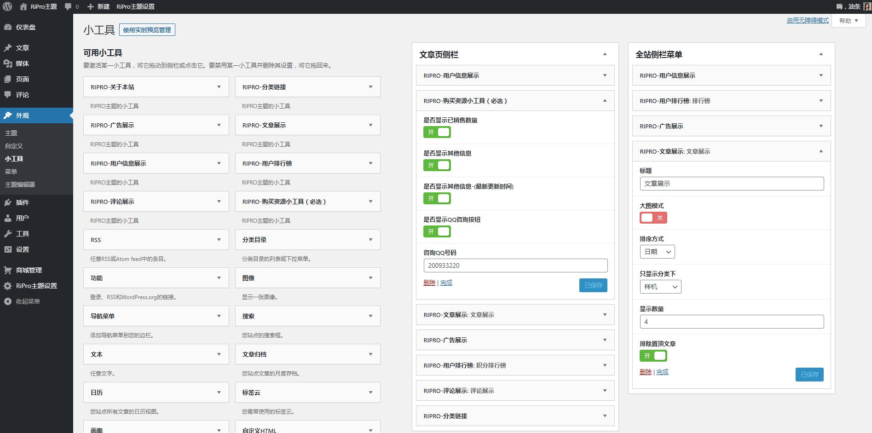The image size is (872, 433).
Task: Click the 插件 plug icon
Action: (x=8, y=202)
